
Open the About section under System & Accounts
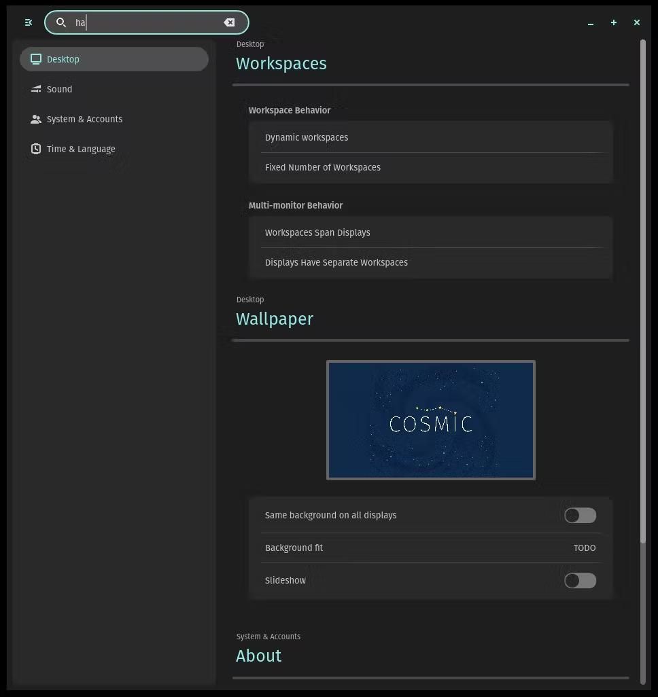pos(258,656)
